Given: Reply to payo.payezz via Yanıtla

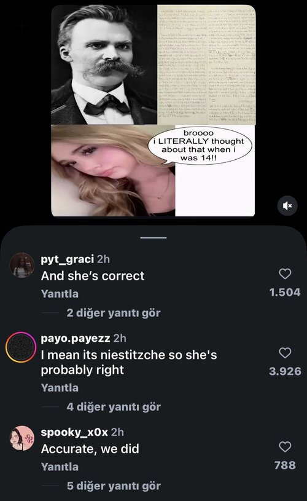Looking at the screenshot, I should click(x=60, y=387).
